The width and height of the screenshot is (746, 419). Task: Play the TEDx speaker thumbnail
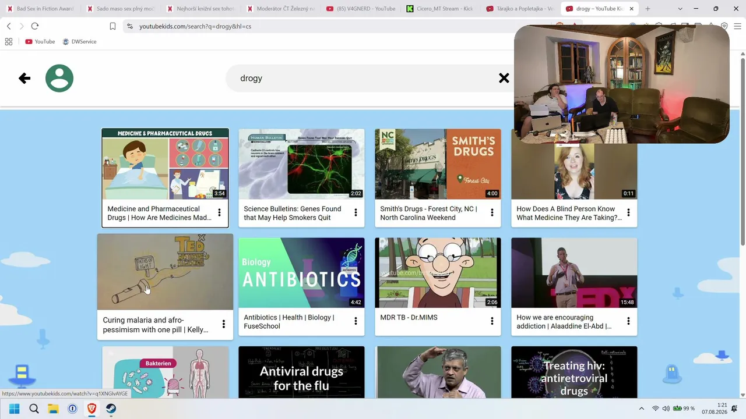574,273
